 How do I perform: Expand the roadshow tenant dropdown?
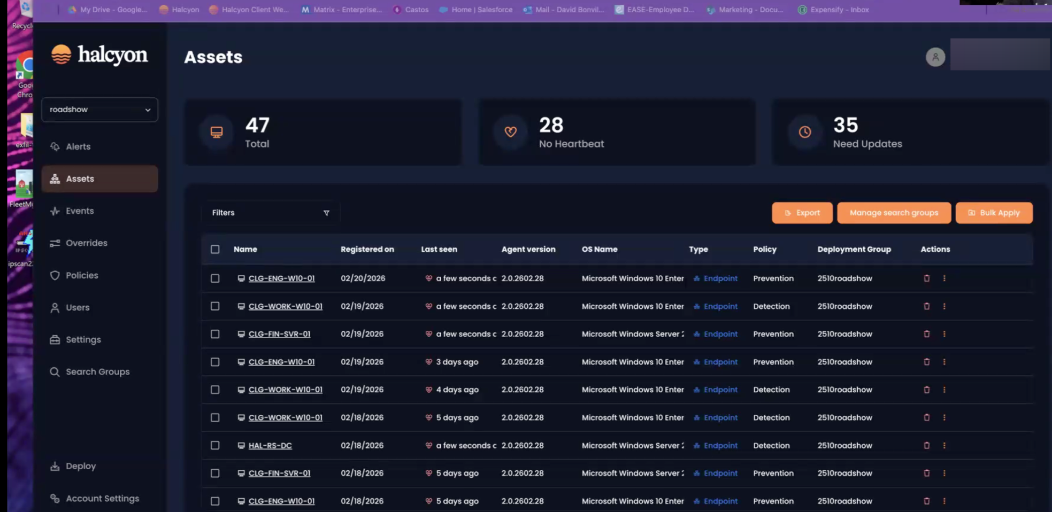coord(99,110)
